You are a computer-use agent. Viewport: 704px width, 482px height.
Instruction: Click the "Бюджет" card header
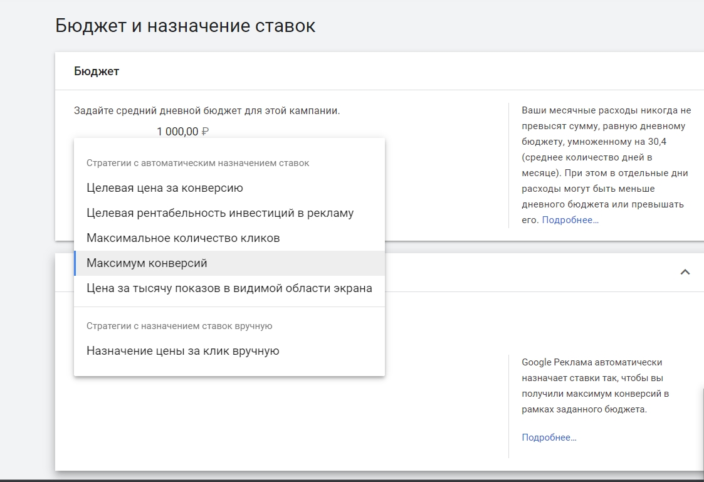pos(97,71)
